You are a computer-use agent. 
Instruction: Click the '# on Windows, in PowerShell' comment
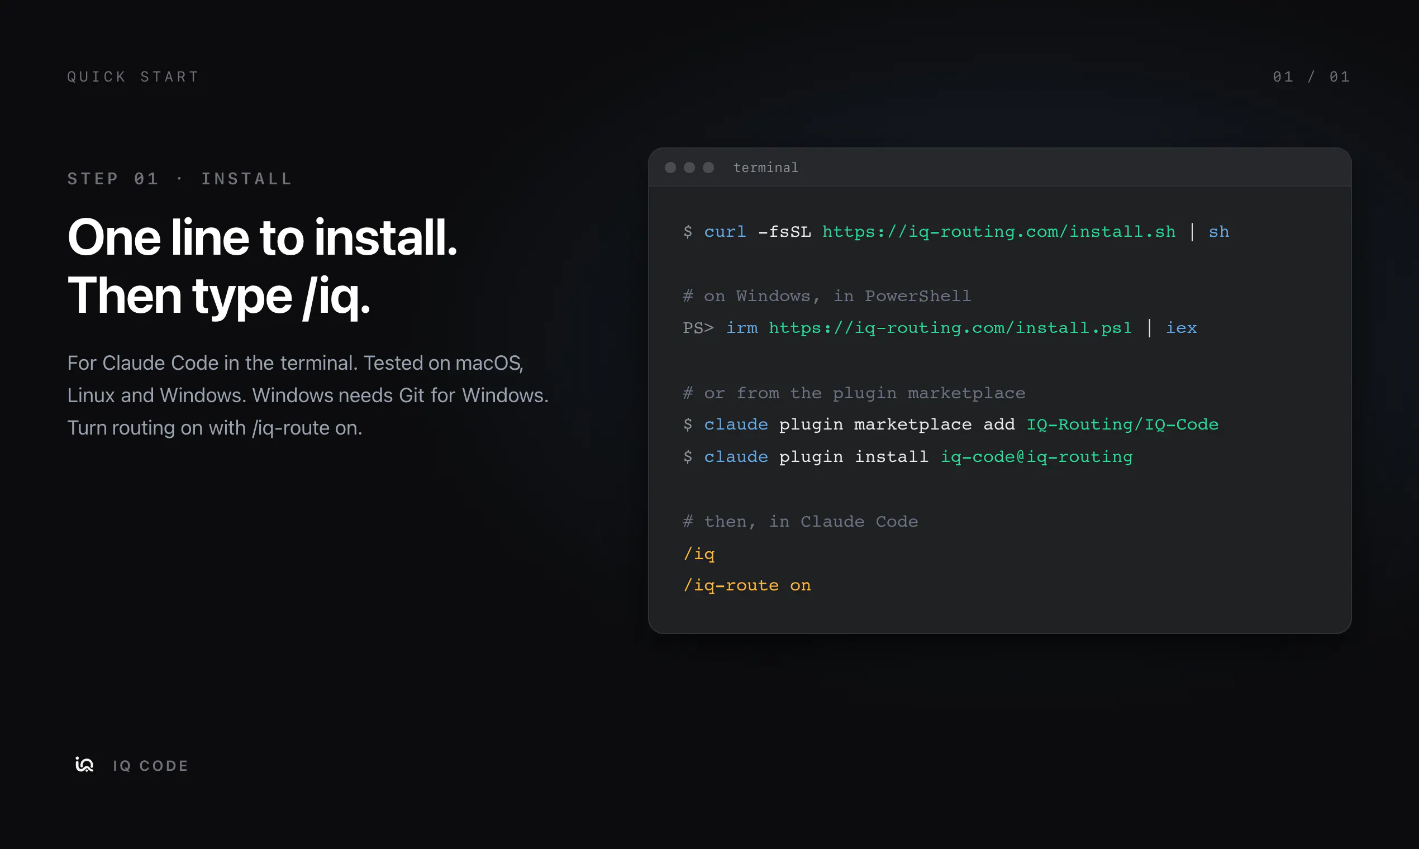(827, 297)
